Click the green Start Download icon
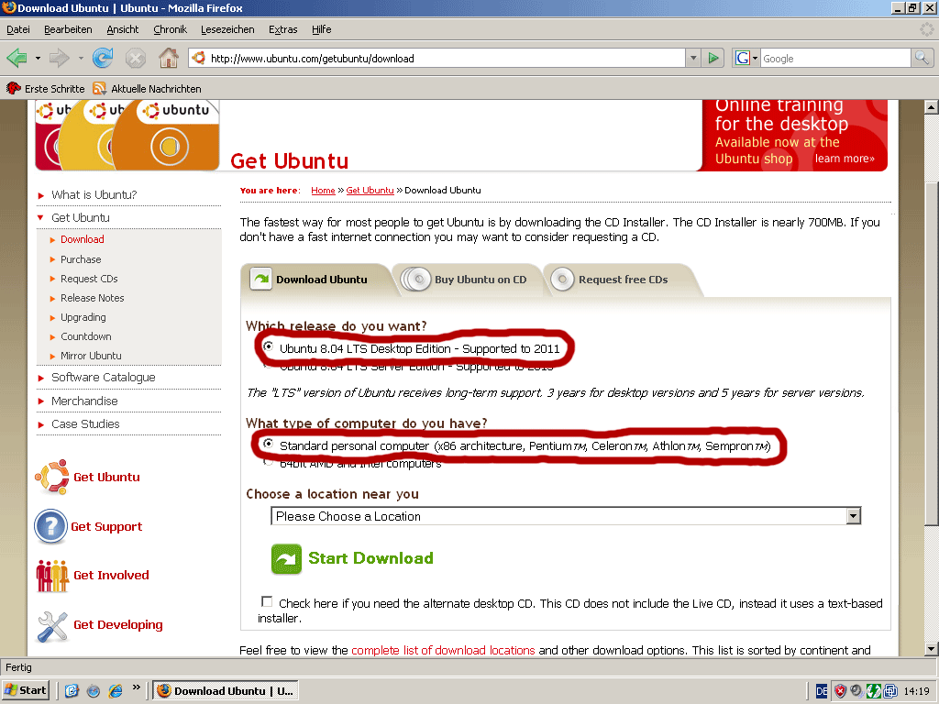Viewport: 939px width, 704px height. click(x=286, y=559)
